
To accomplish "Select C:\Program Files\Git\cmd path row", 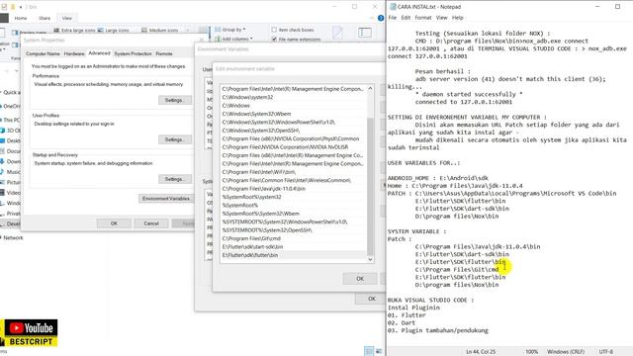I will [294, 238].
